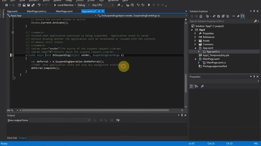Click the Sync with Active Document icon
The image size is (261, 146).
click(214, 16)
